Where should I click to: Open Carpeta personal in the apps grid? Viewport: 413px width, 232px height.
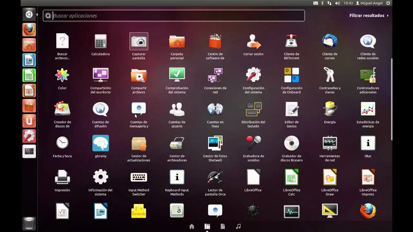tap(177, 41)
